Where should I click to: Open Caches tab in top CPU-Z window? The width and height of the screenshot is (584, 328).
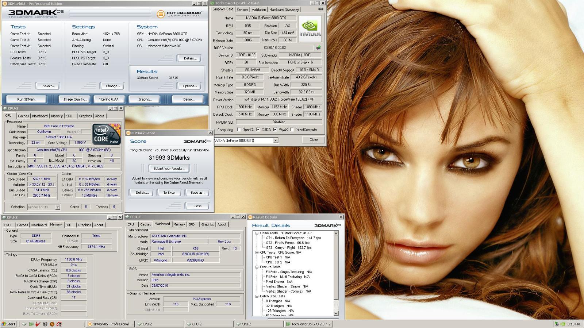coord(23,116)
